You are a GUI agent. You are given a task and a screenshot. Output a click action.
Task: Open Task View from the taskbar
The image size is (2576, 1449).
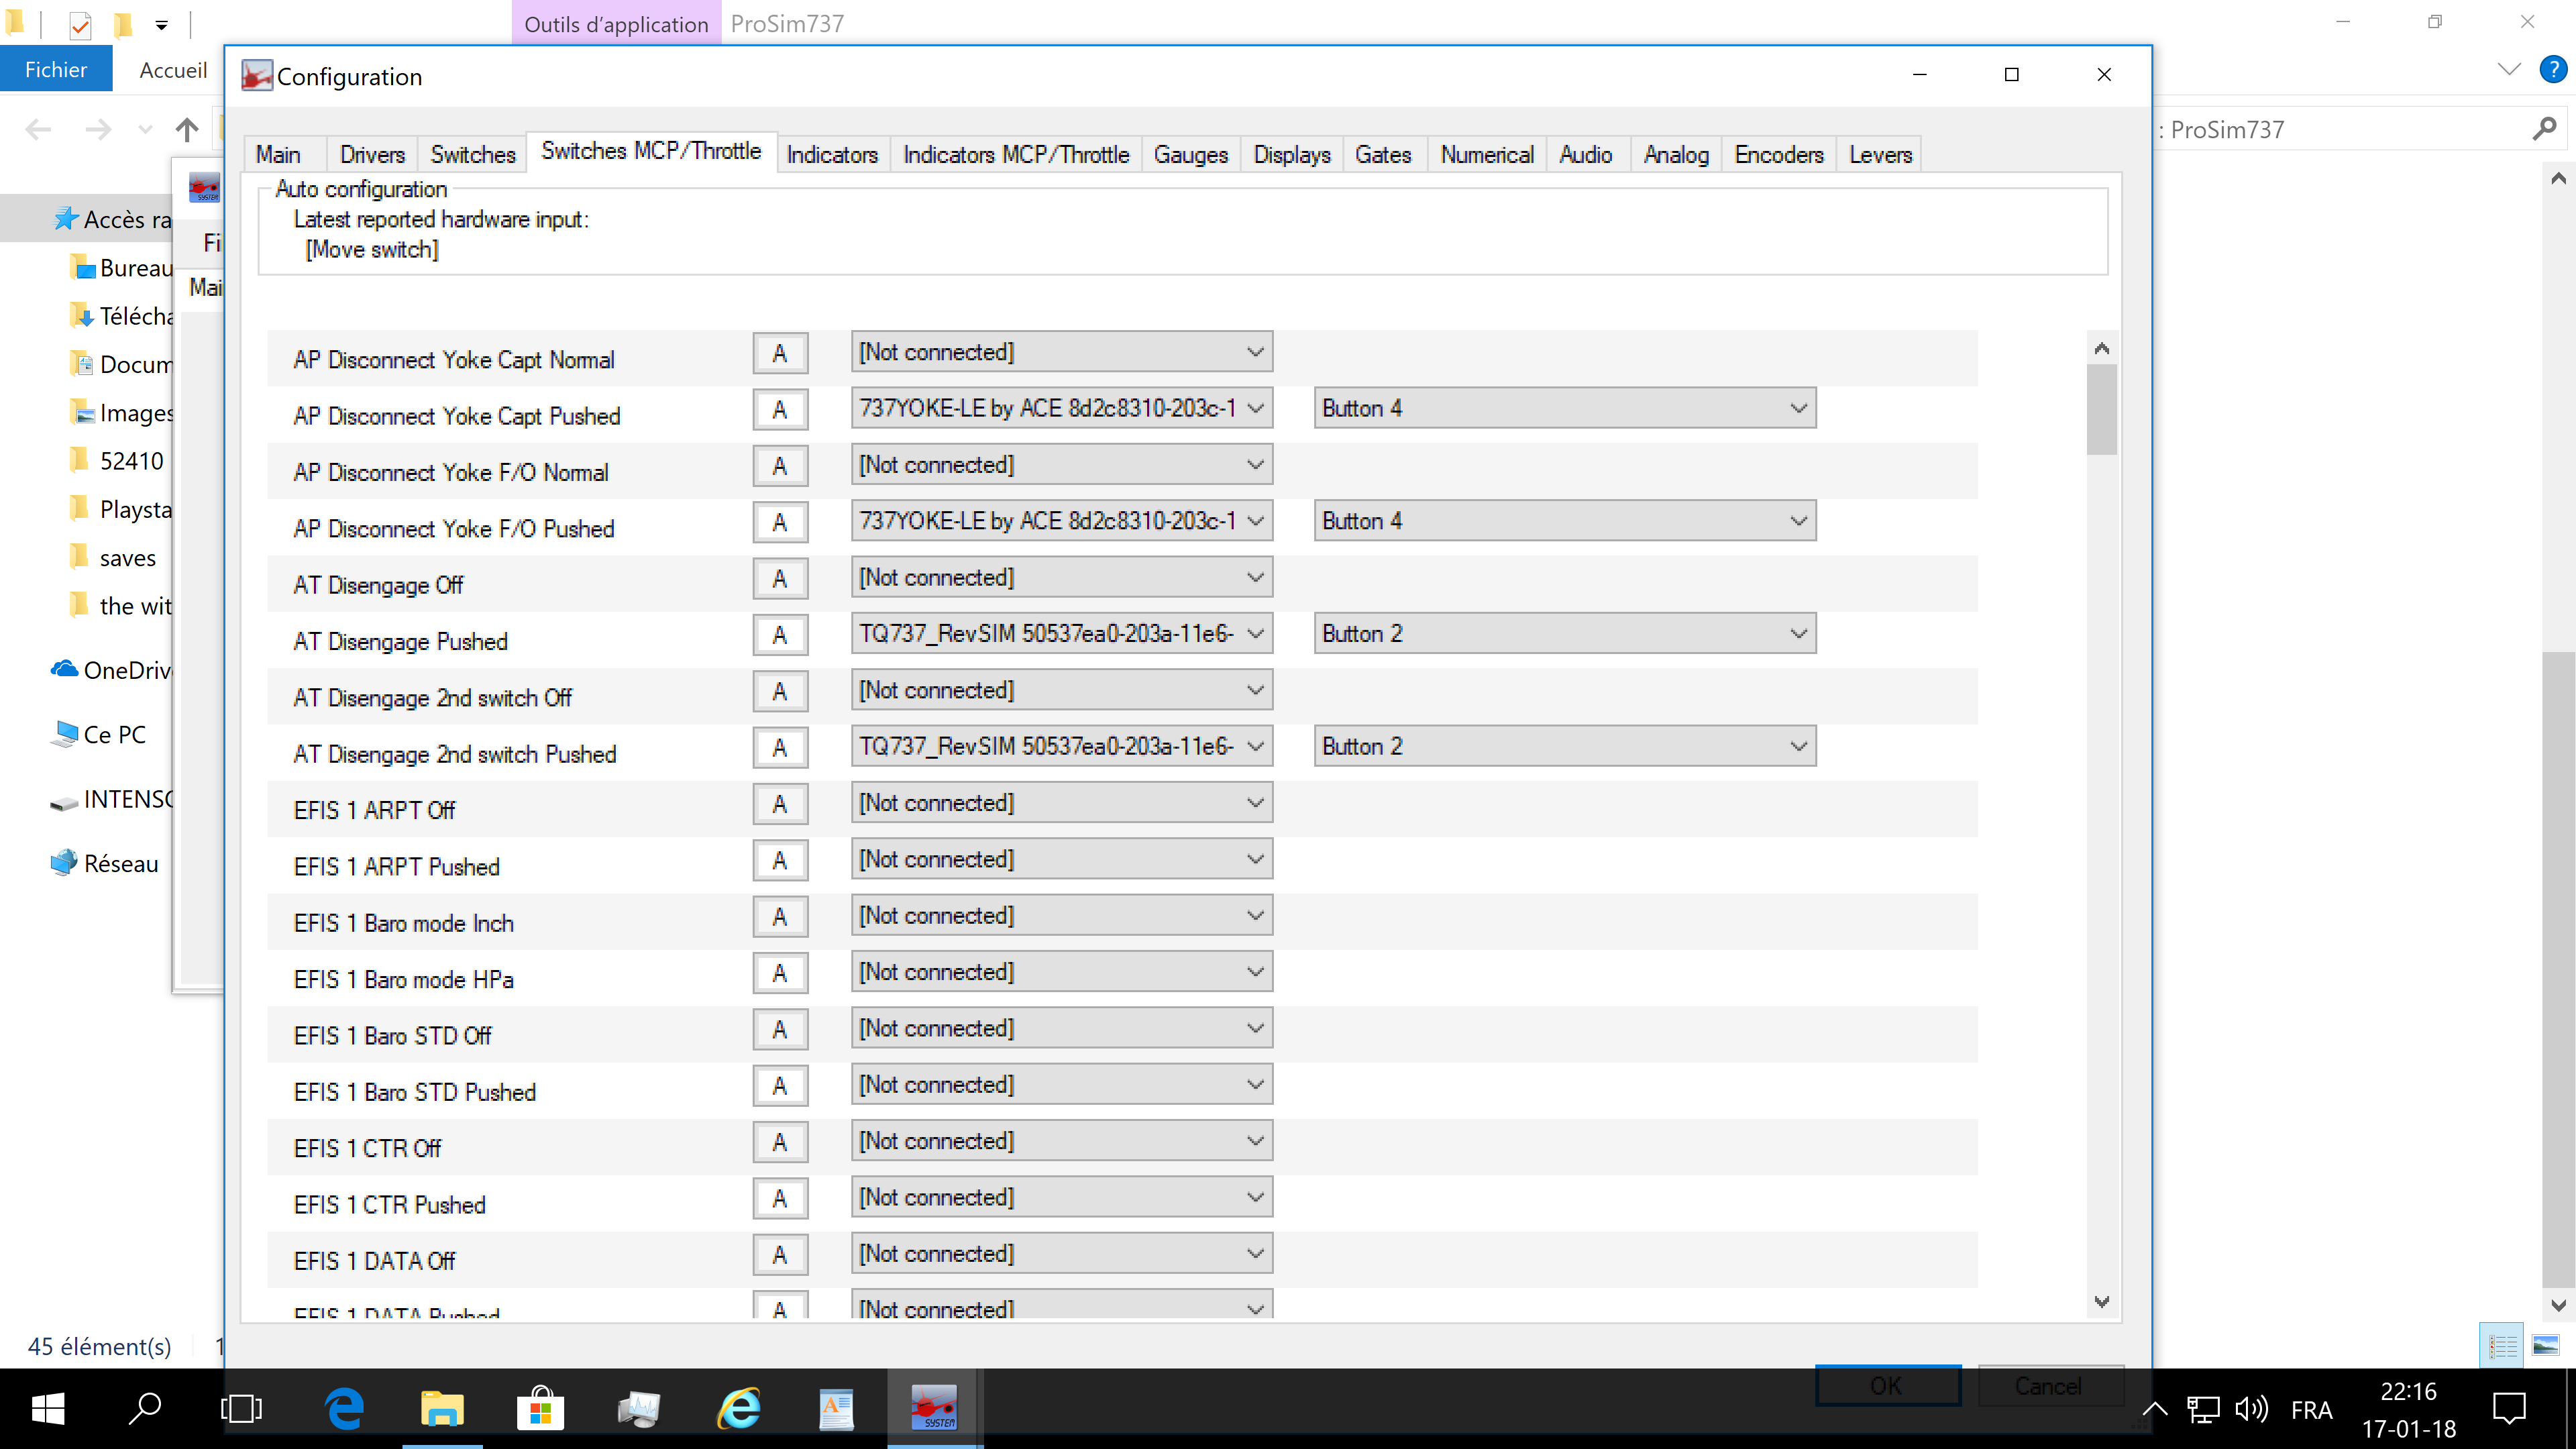click(241, 1408)
